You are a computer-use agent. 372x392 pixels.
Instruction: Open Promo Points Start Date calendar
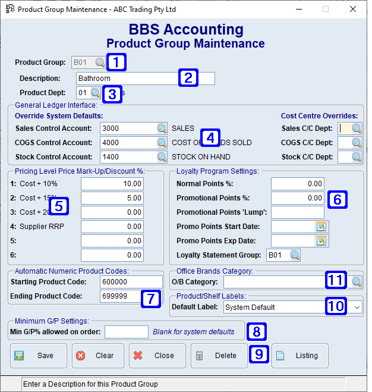321,227
